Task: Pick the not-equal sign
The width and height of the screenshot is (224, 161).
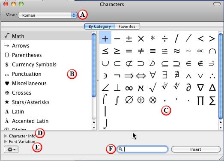Action: pyautogui.click(x=141, y=51)
